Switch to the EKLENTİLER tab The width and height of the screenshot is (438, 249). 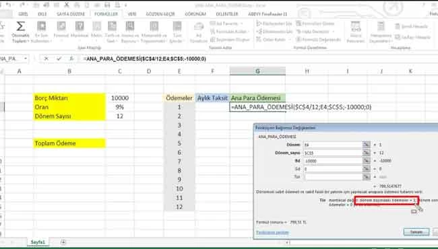point(227,14)
